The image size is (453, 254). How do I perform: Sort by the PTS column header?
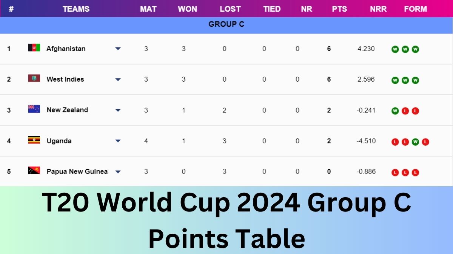point(339,9)
